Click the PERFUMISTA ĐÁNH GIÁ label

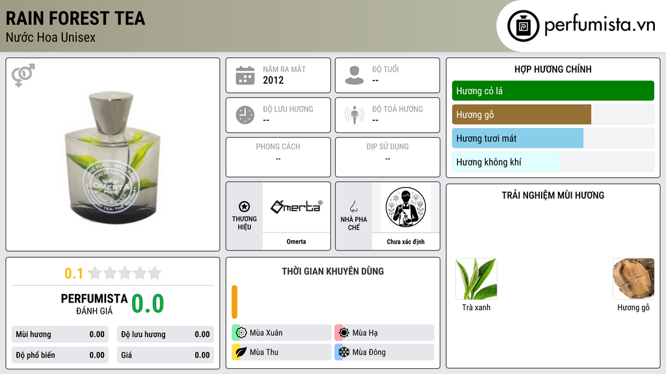pyautogui.click(x=94, y=304)
